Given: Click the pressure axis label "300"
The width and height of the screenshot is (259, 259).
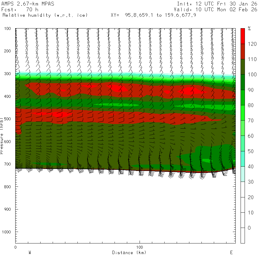Looking at the screenshot, I should tap(7, 74).
